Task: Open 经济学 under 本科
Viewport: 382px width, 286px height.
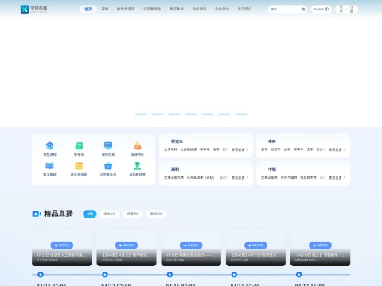Action: click(275, 149)
